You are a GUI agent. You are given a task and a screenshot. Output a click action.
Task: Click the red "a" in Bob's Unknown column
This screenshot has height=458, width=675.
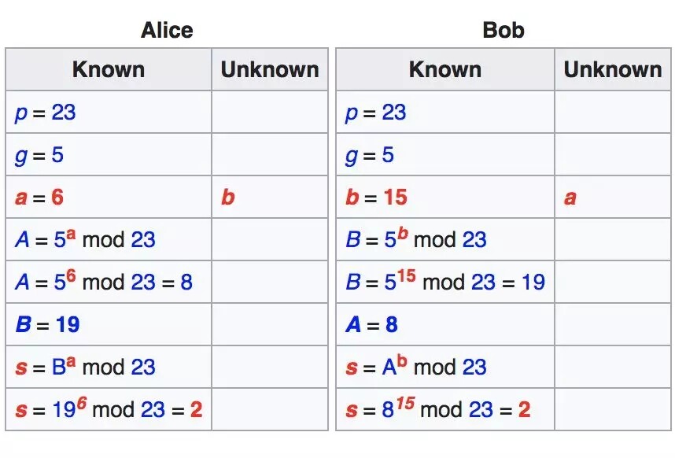point(570,197)
